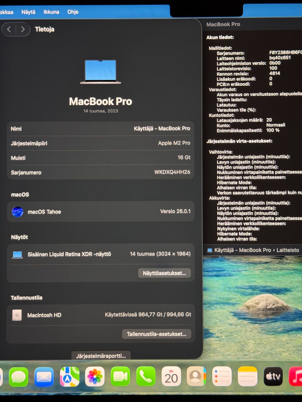This screenshot has height=402, width=302.
Task: Click 14 tuumaa (3024 × 1964) resolution
Action: pos(160,254)
